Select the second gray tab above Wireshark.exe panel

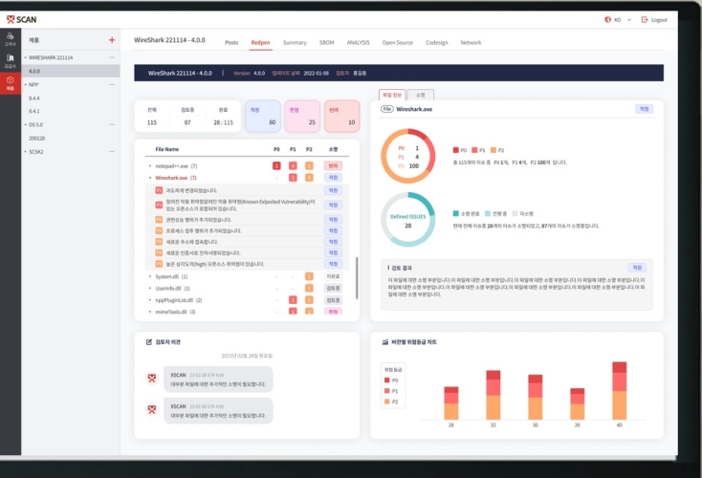pos(421,95)
